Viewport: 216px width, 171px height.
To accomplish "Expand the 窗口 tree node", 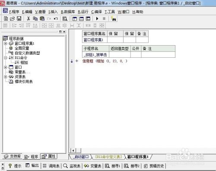I will [x=6, y=67].
